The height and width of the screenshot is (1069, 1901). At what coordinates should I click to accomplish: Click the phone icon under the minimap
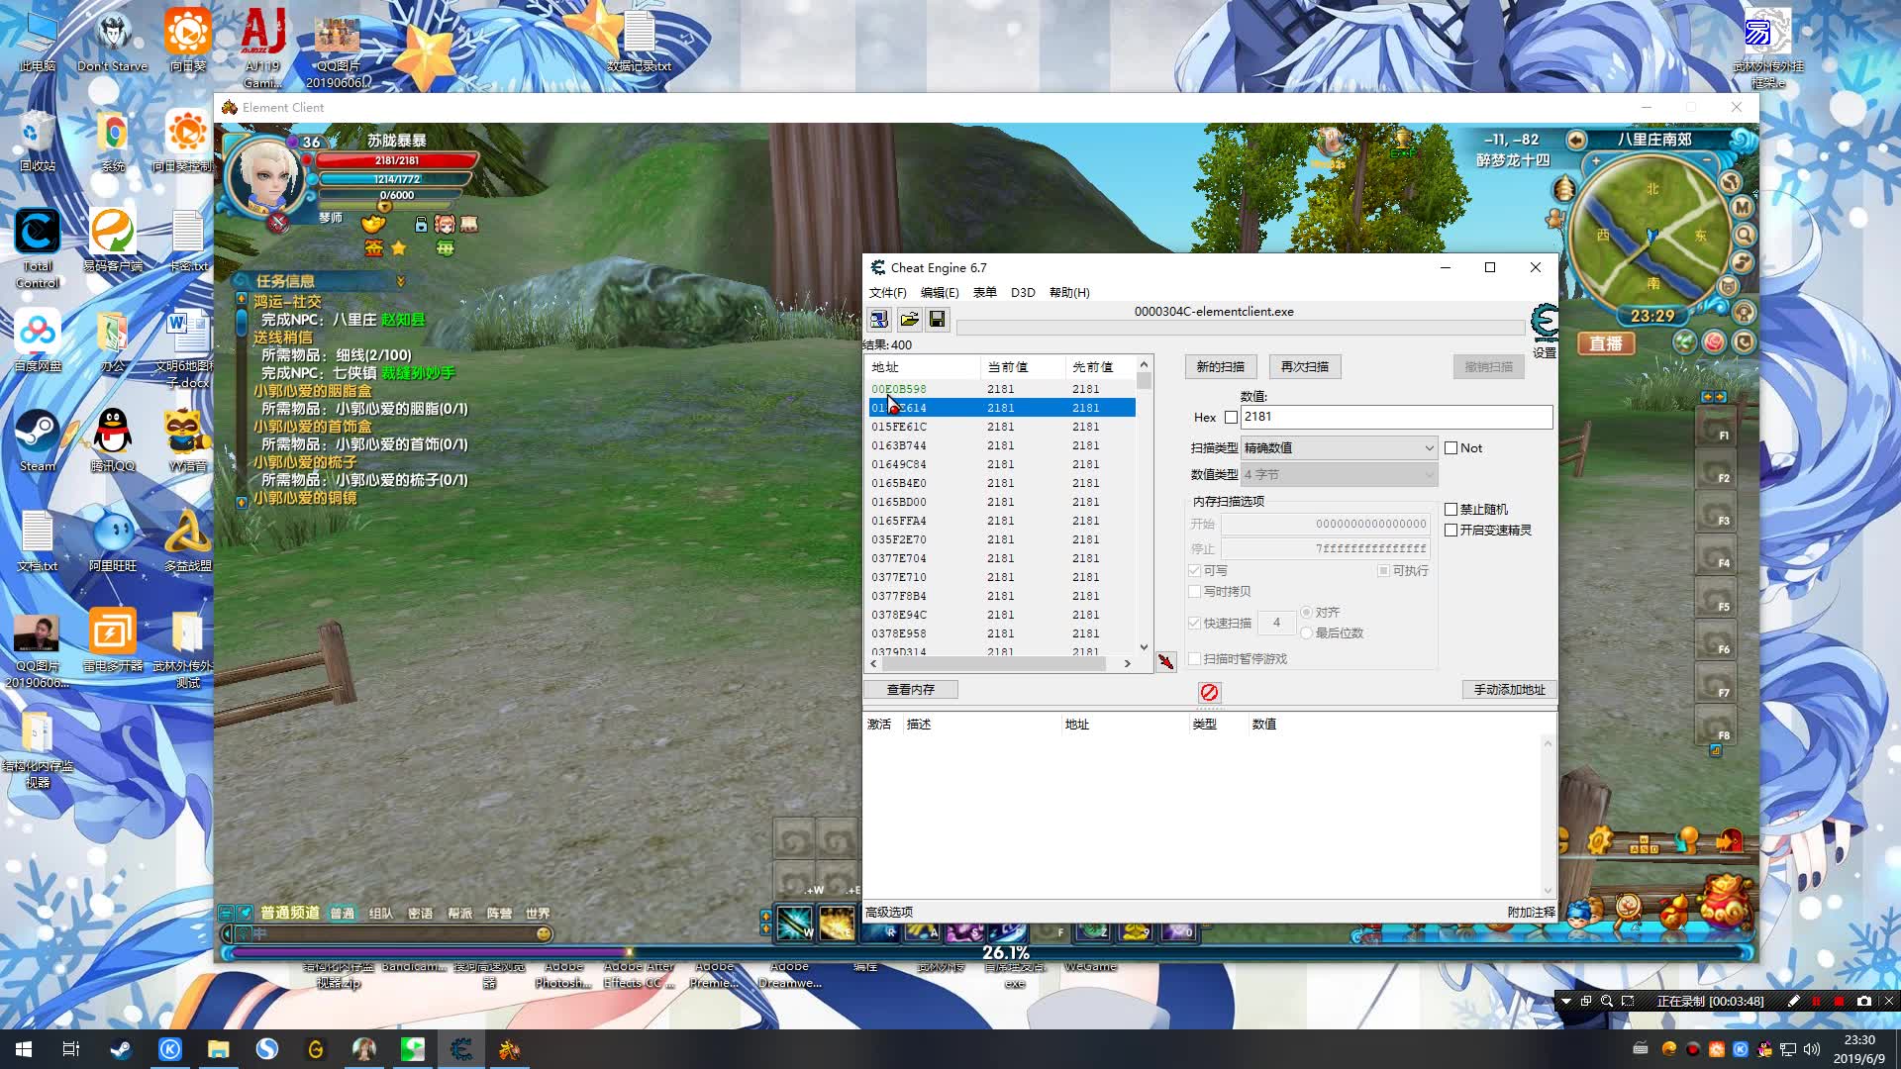point(1744,342)
